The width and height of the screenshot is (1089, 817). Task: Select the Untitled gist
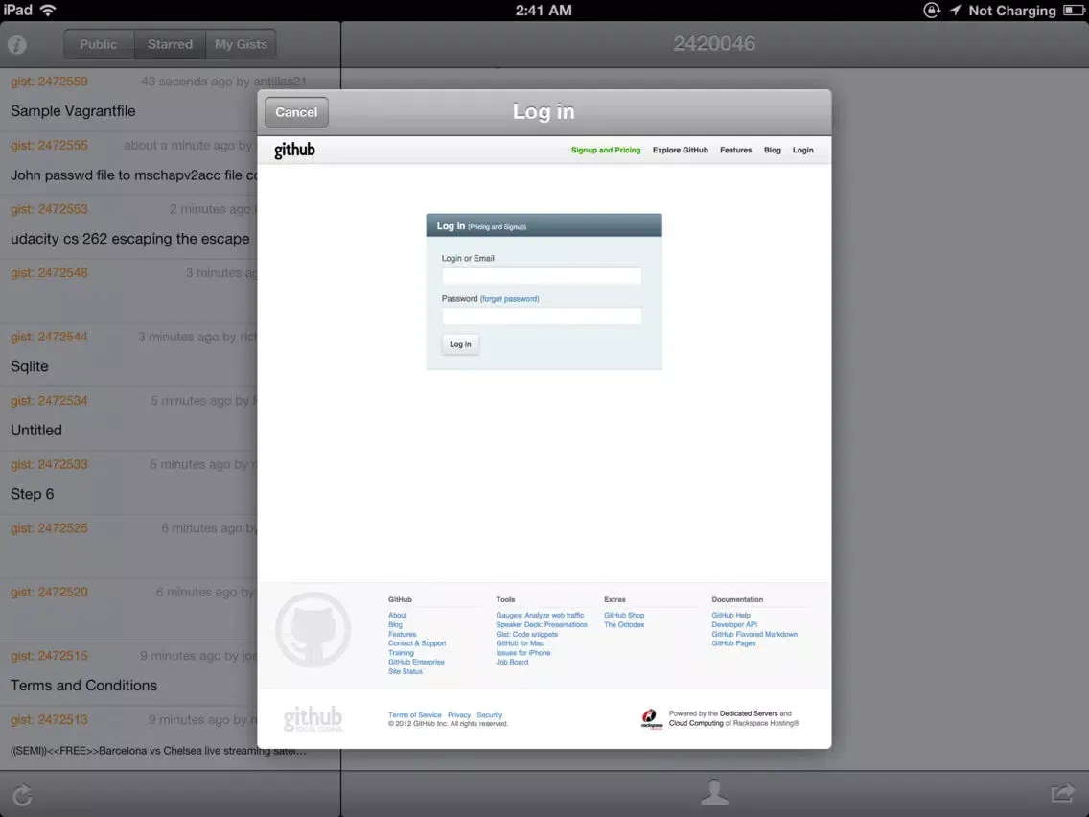point(128,420)
